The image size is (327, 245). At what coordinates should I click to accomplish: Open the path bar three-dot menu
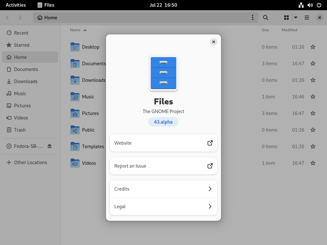click(x=253, y=18)
